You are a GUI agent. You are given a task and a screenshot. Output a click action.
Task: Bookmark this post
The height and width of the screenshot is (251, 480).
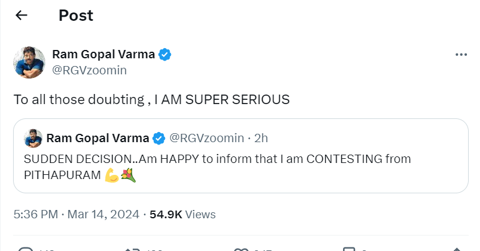point(350,249)
